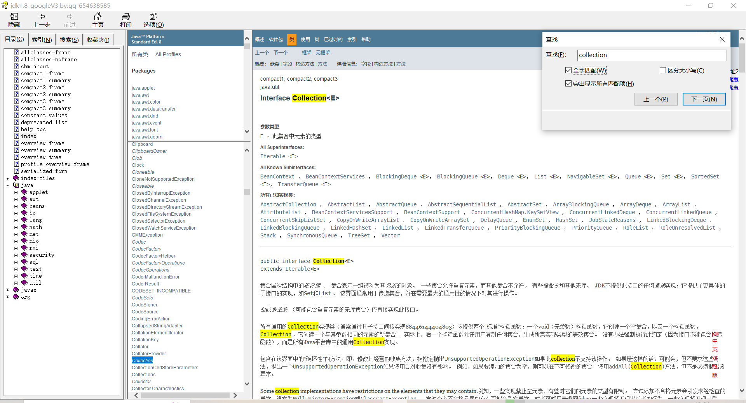The image size is (746, 403).
Task: Toggle highlight all matches (突出显示所有匹配项) checkbox
Action: 568,83
